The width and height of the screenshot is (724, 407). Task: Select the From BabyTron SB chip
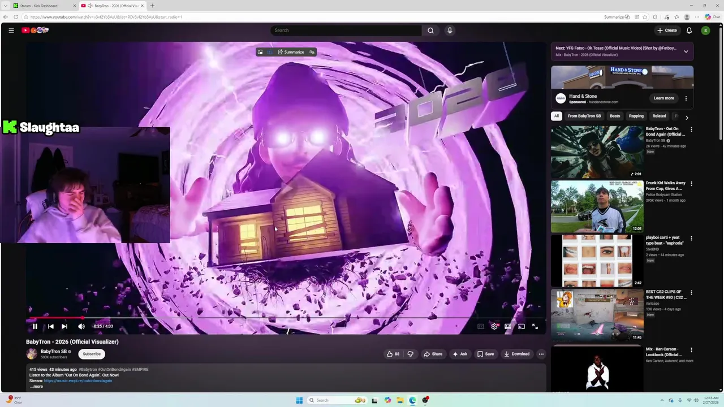click(584, 116)
